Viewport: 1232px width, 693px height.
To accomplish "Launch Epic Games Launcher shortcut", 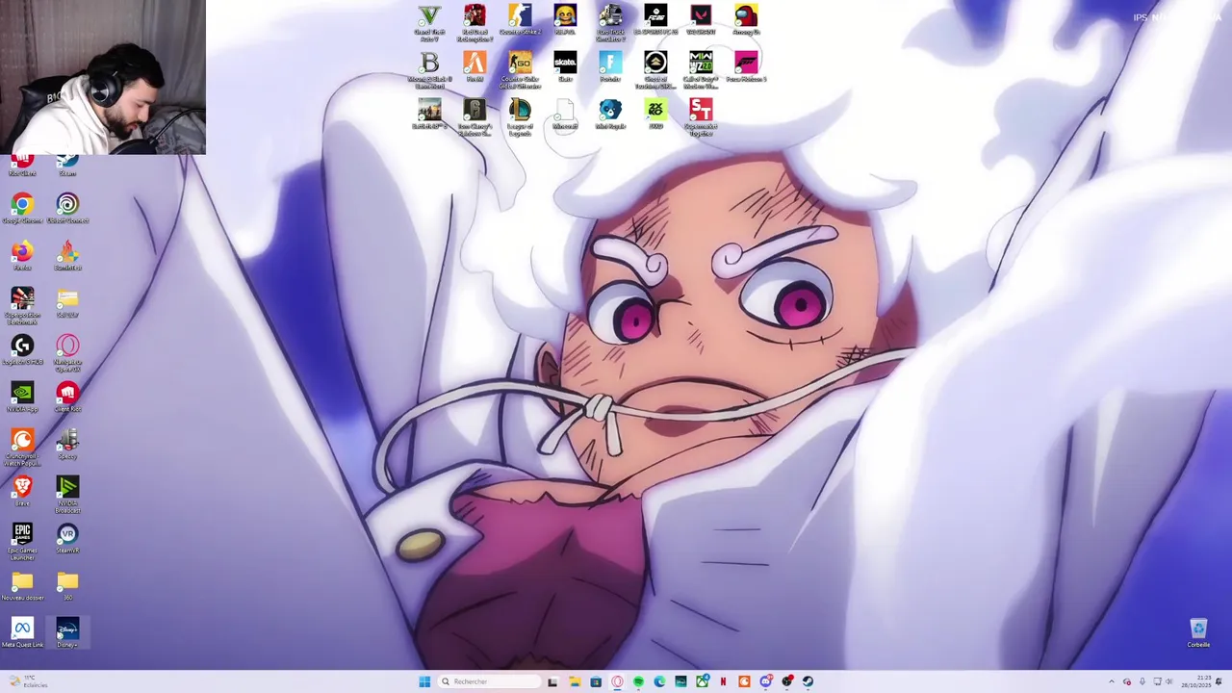I will point(22,542).
